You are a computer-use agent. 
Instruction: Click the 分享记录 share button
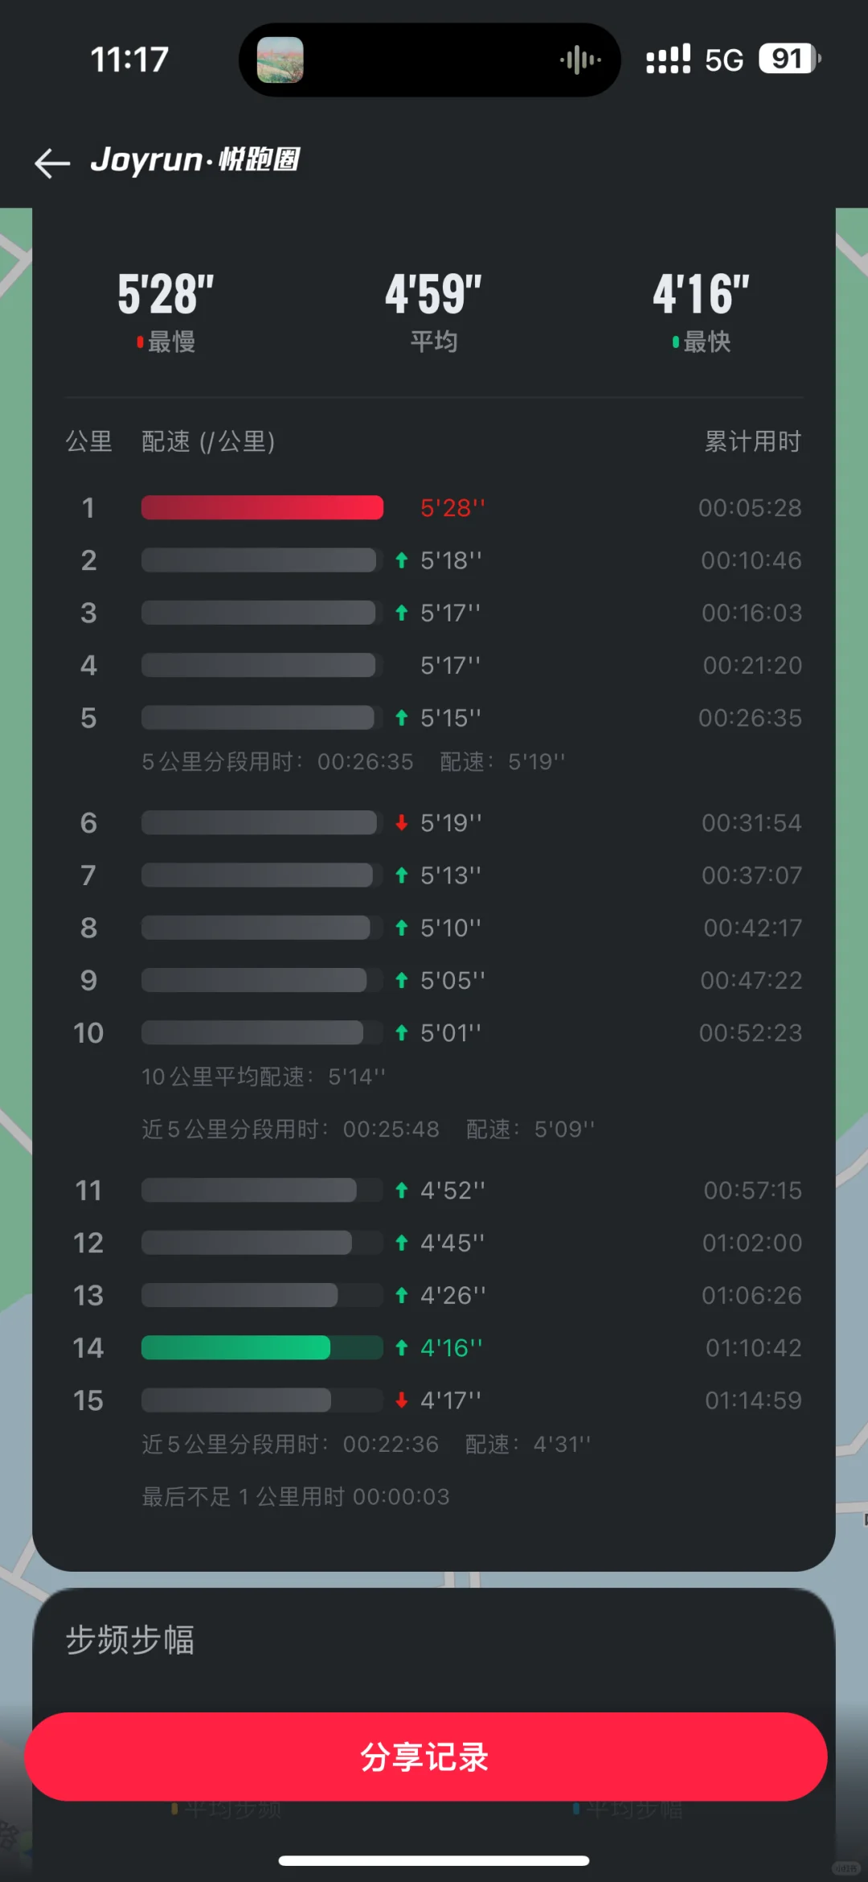tap(425, 1757)
